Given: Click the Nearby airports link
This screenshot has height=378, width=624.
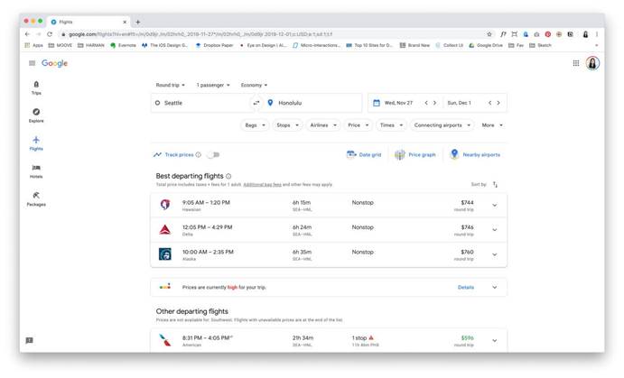Looking at the screenshot, I should coord(475,154).
